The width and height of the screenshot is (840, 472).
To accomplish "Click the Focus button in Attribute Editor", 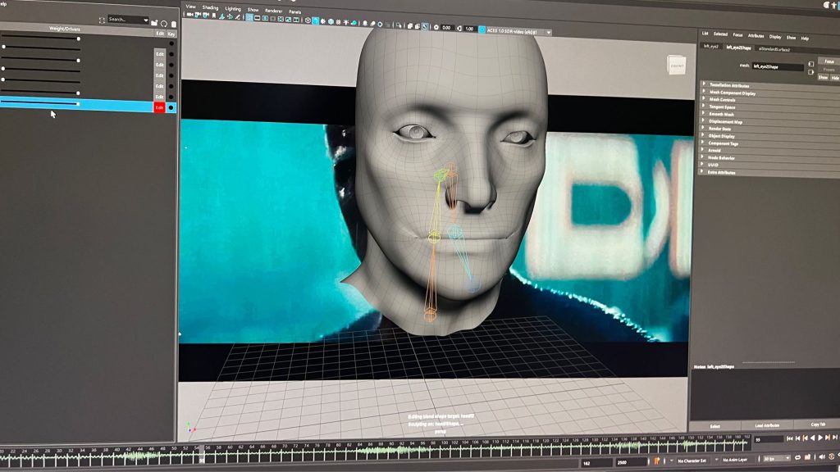I will coord(829,61).
